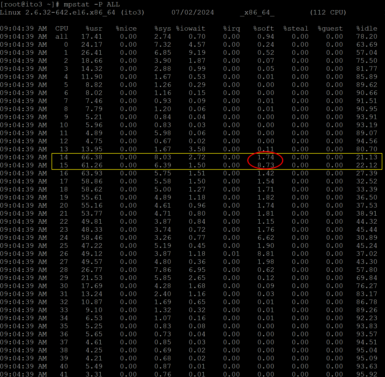Click the %sys value '8.03' for CPU 14
The image size is (385, 377).
tap(163, 157)
